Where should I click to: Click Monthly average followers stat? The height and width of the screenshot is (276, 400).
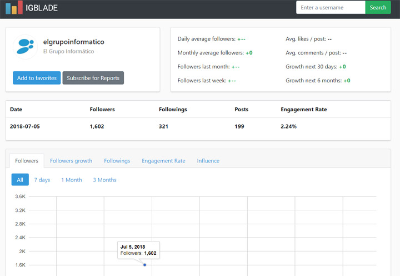click(x=215, y=53)
